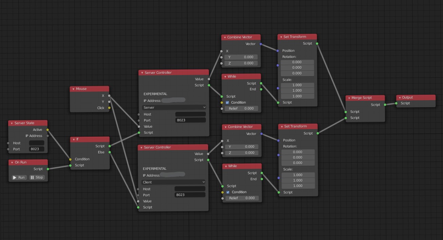Click the Mouse node title header
The width and height of the screenshot is (443, 240).
pyautogui.click(x=90, y=89)
